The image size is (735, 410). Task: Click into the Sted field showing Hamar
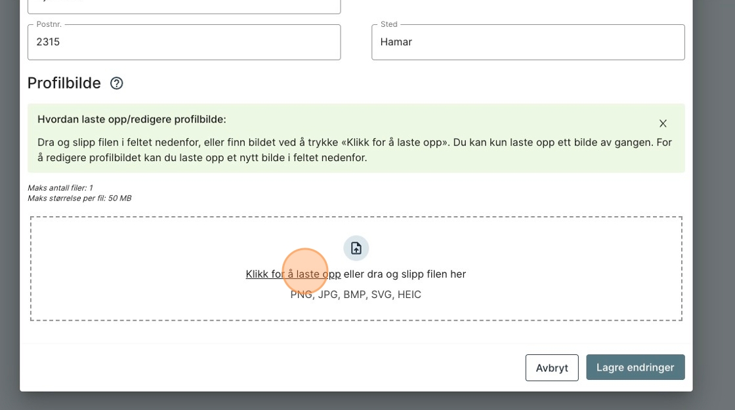tap(528, 43)
